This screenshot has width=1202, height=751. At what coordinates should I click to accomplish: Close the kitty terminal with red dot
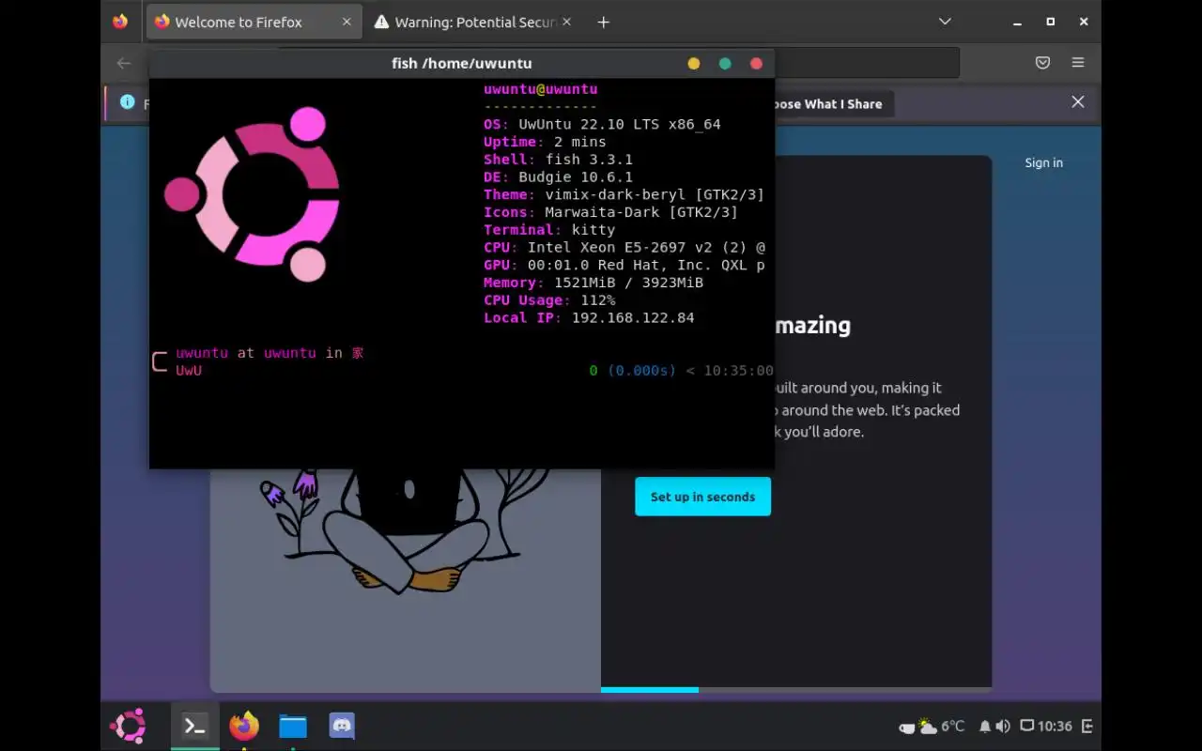tap(756, 64)
